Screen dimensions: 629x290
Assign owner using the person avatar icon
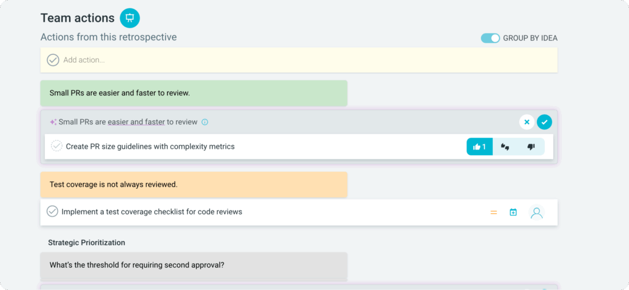coord(536,213)
